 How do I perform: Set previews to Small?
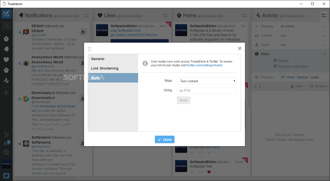click(x=291, y=77)
